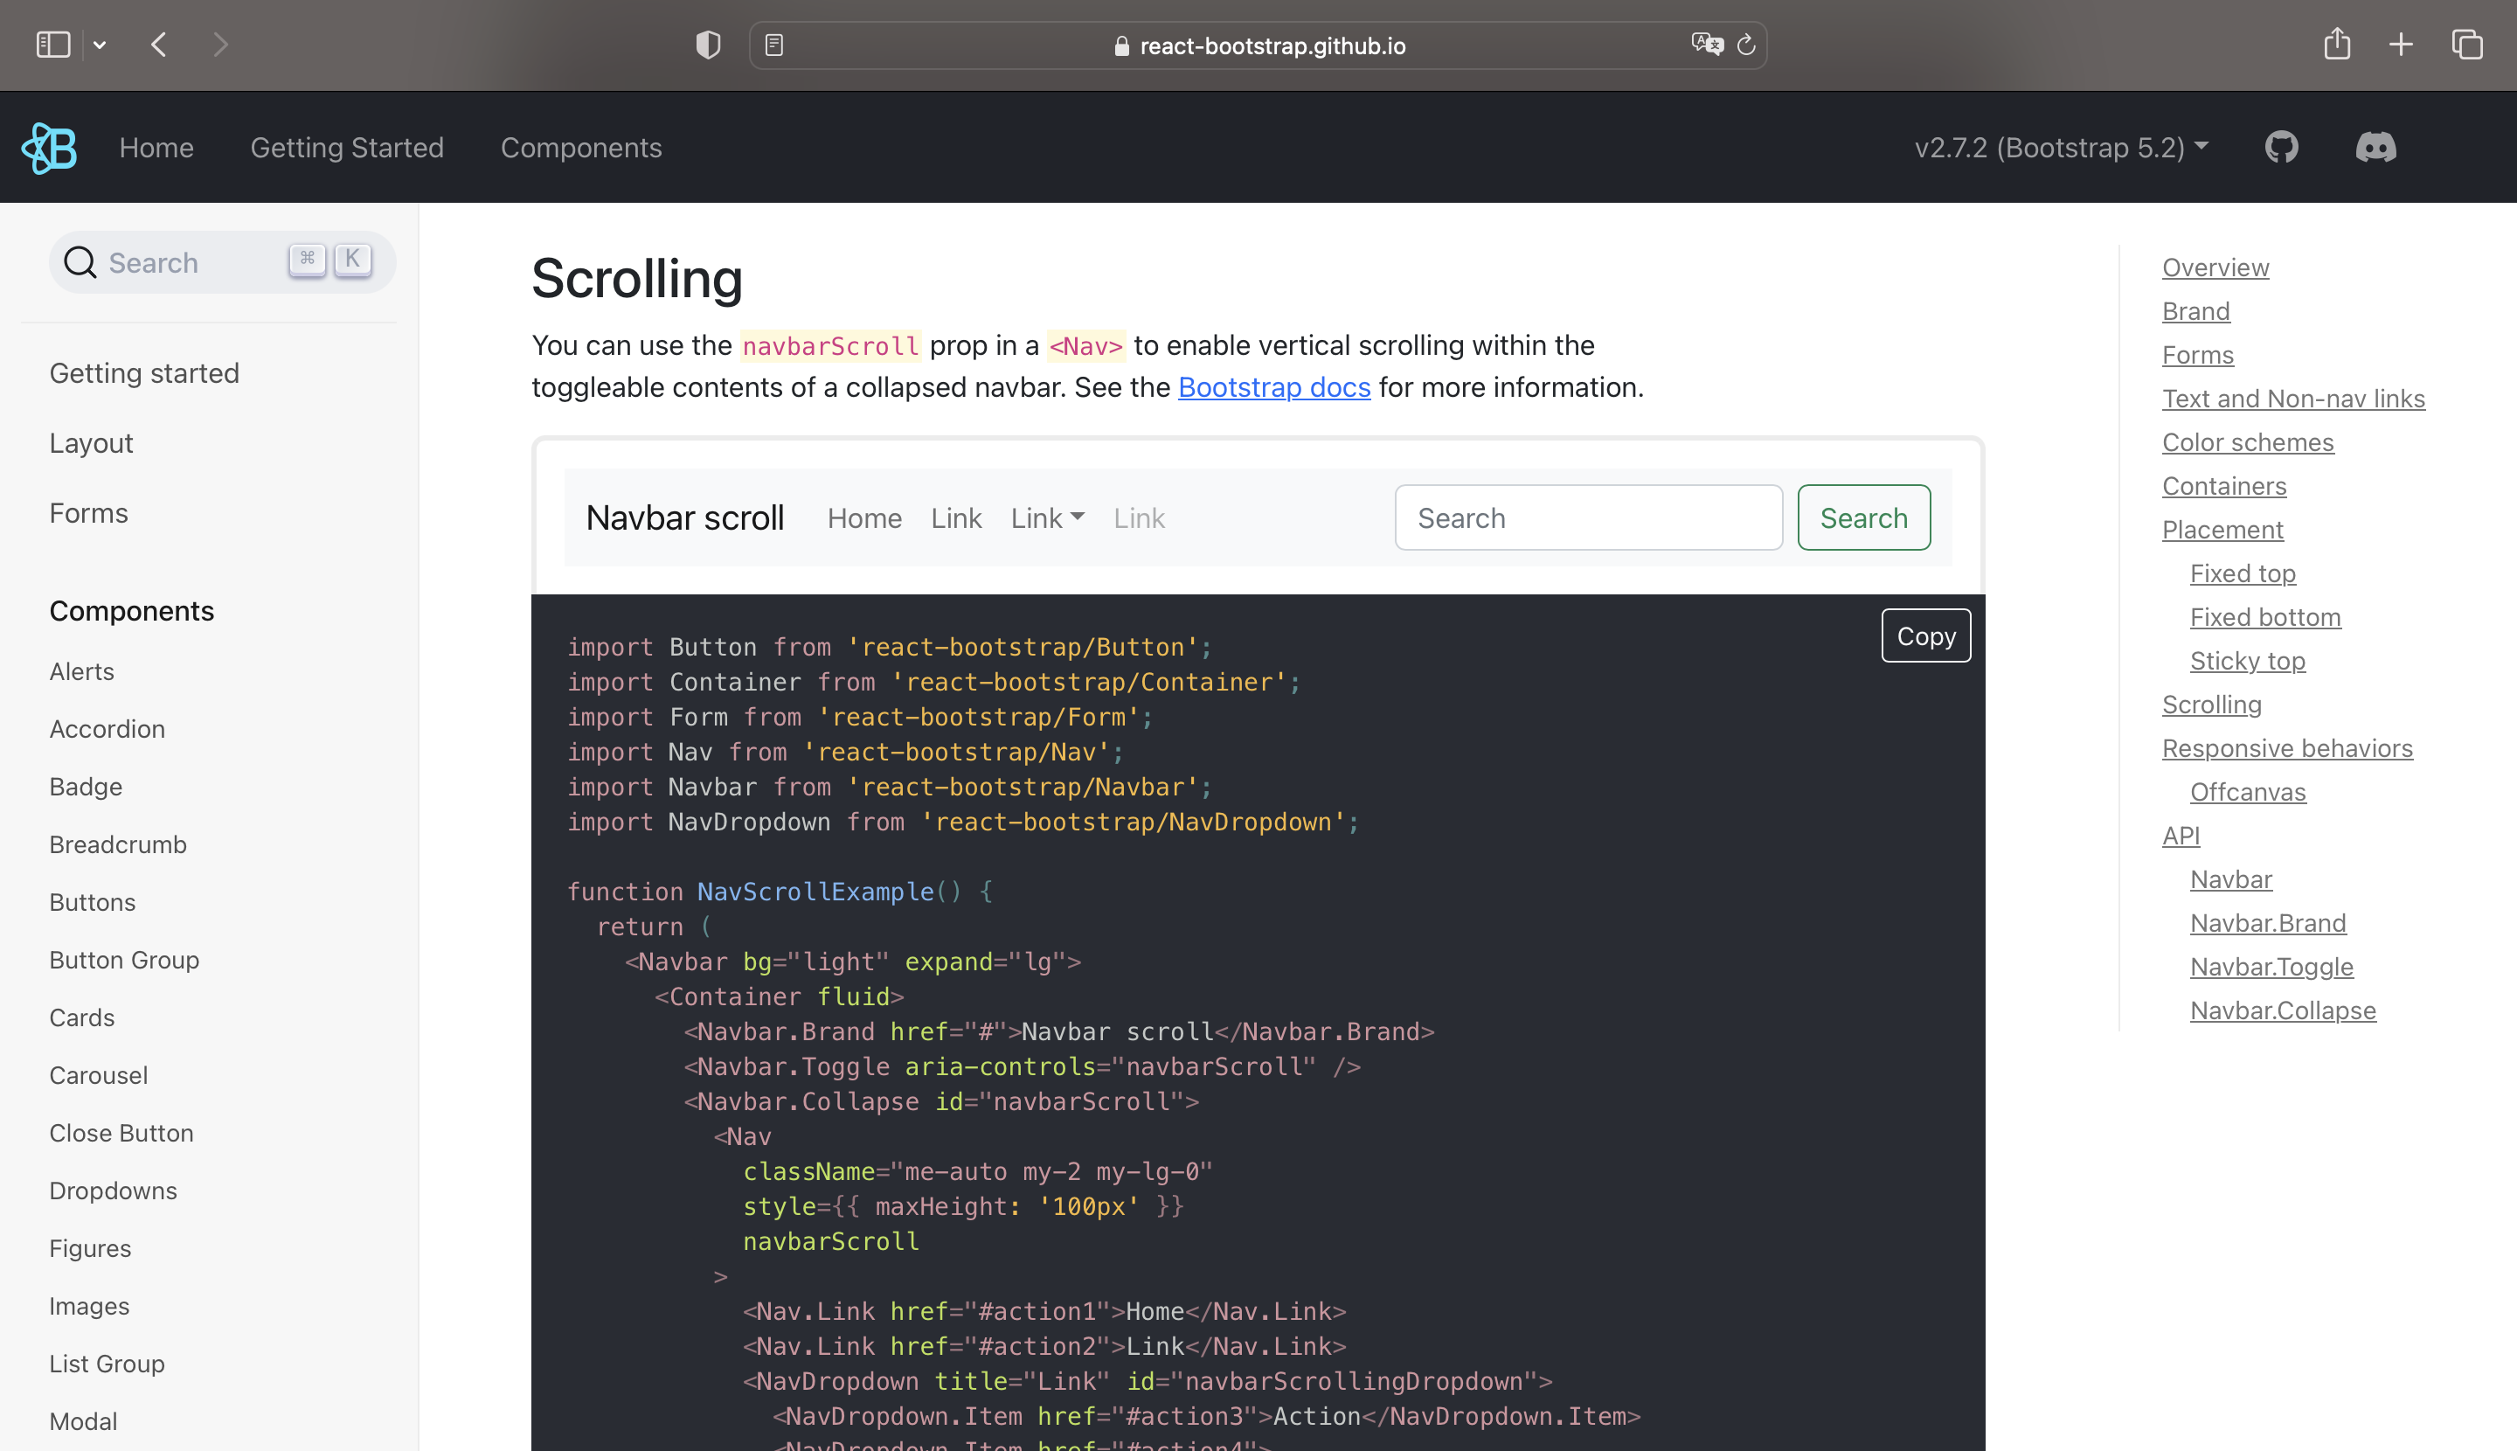
Task: Select Offcanvas in the right sidebar navigation
Action: point(2247,792)
